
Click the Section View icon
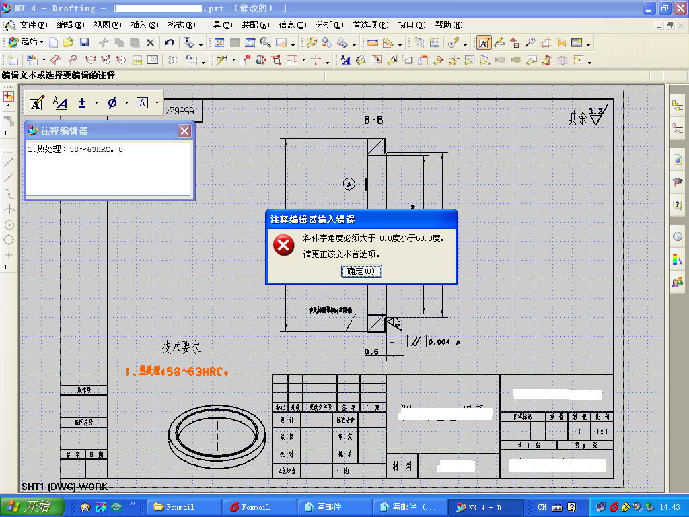click(91, 60)
